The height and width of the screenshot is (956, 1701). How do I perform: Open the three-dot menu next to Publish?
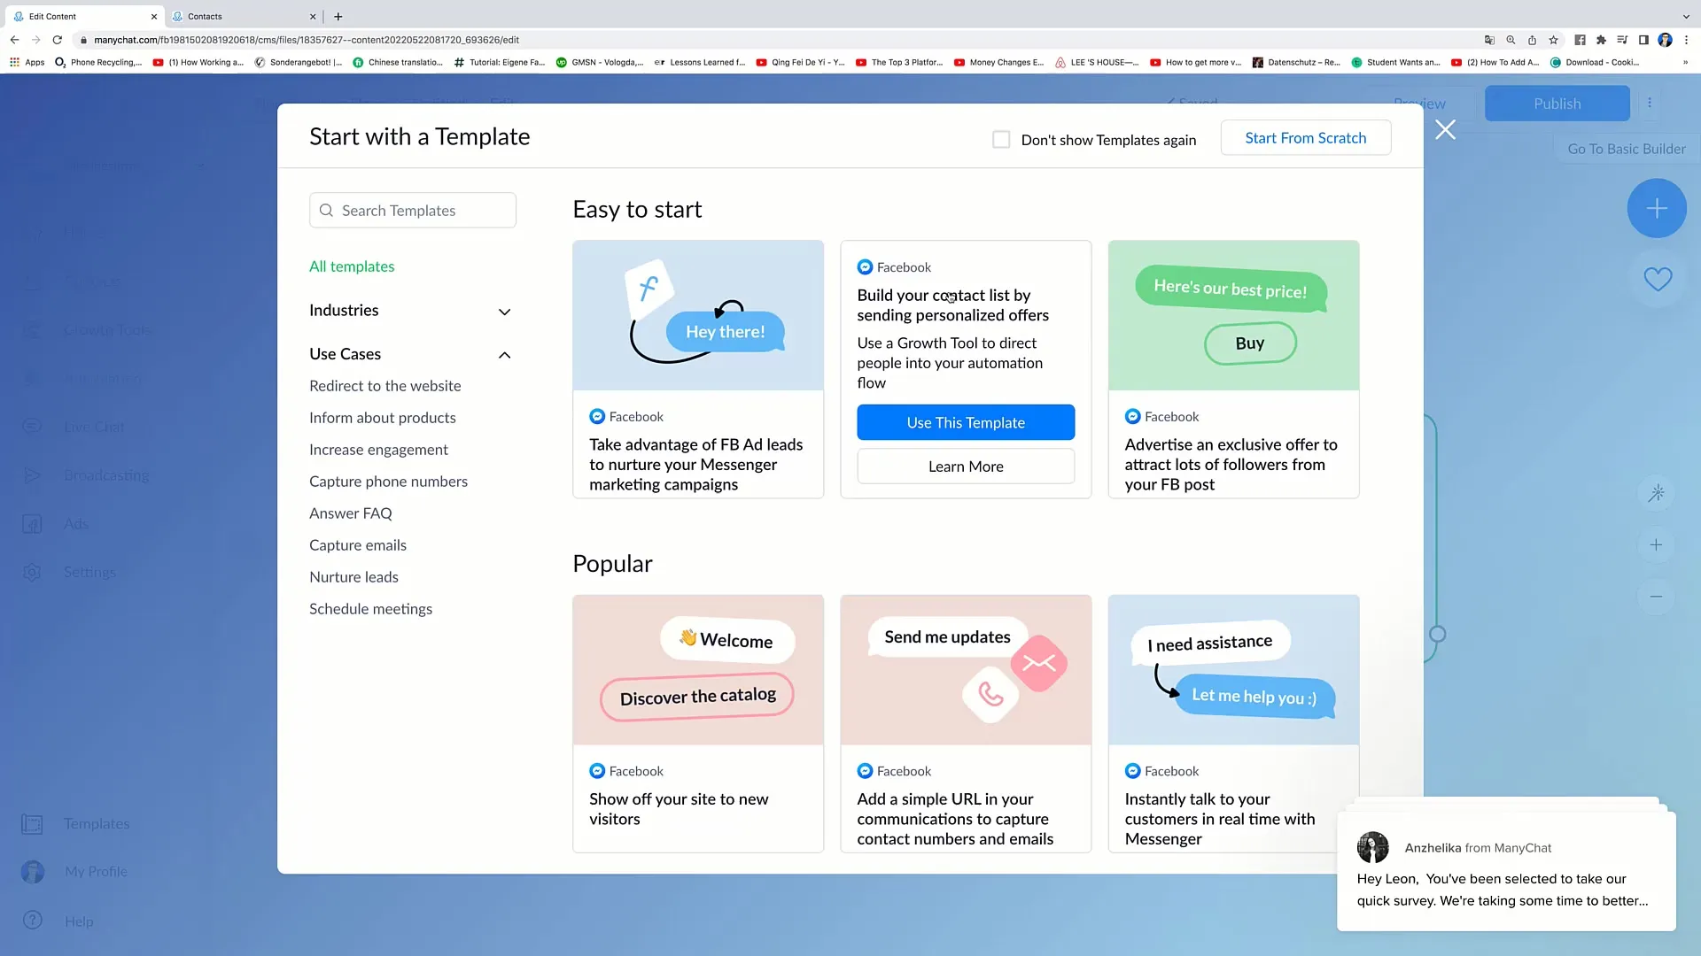[x=1650, y=103]
